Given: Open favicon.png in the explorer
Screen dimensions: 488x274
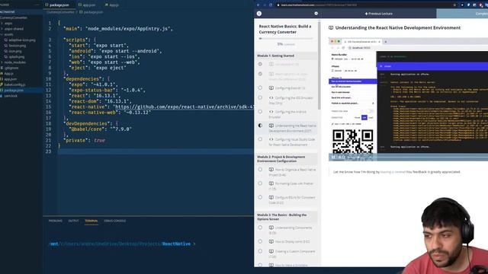Looking at the screenshot, I should point(17,46).
